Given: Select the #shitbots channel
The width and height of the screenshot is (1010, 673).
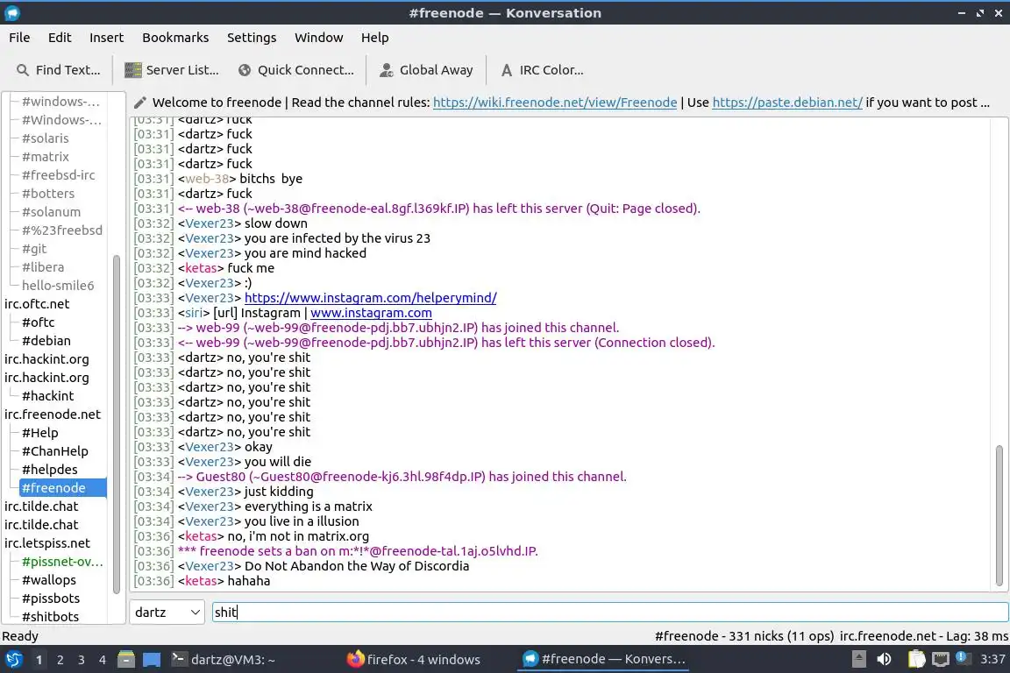Looking at the screenshot, I should tap(50, 617).
